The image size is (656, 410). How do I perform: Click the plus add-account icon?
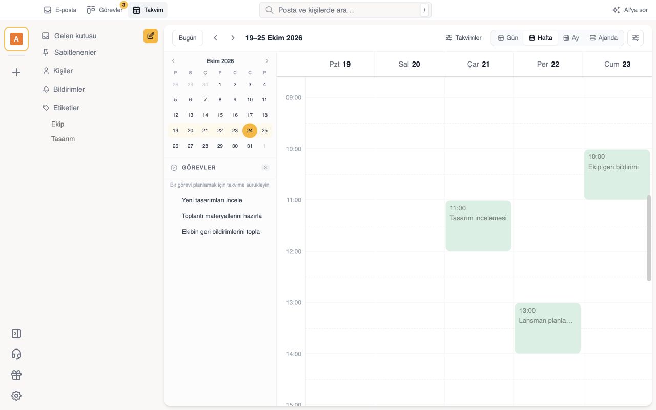click(16, 72)
